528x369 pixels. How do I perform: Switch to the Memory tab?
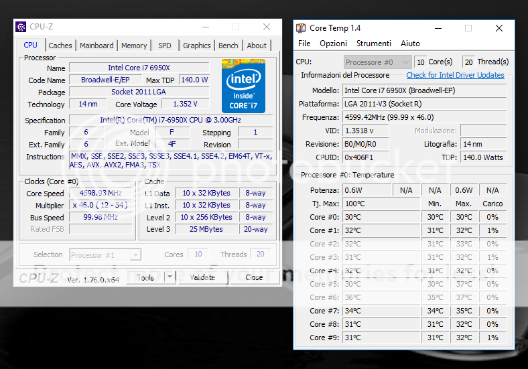pyautogui.click(x=134, y=46)
